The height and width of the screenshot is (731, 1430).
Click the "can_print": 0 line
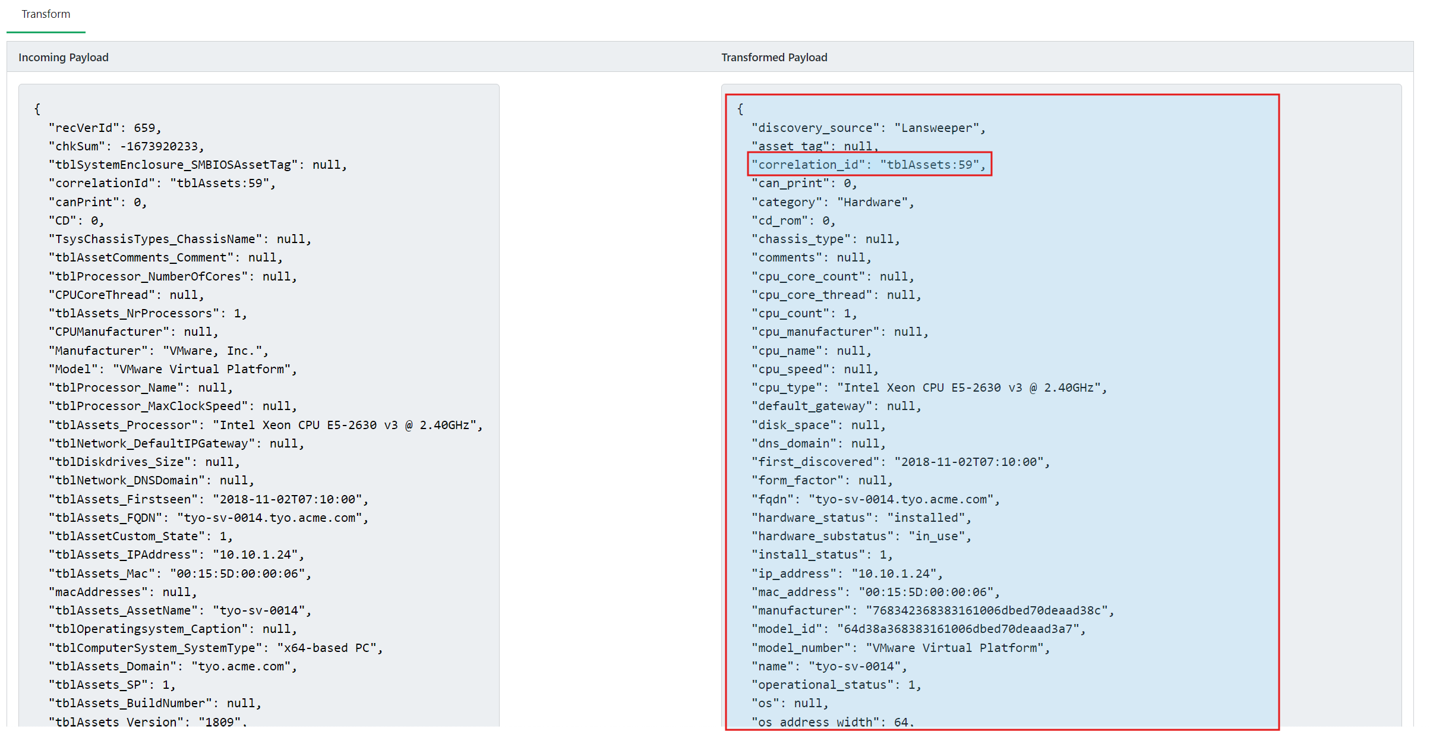[x=804, y=183]
